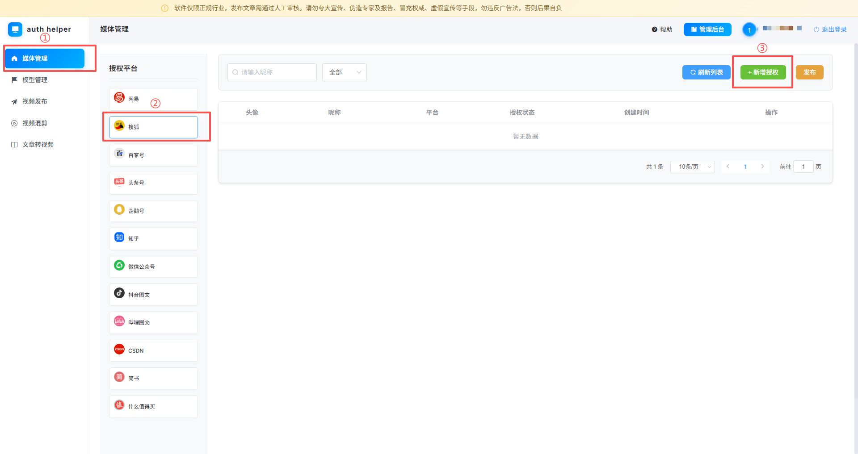Click the user avatar badge
This screenshot has width=858, height=454.
749,30
